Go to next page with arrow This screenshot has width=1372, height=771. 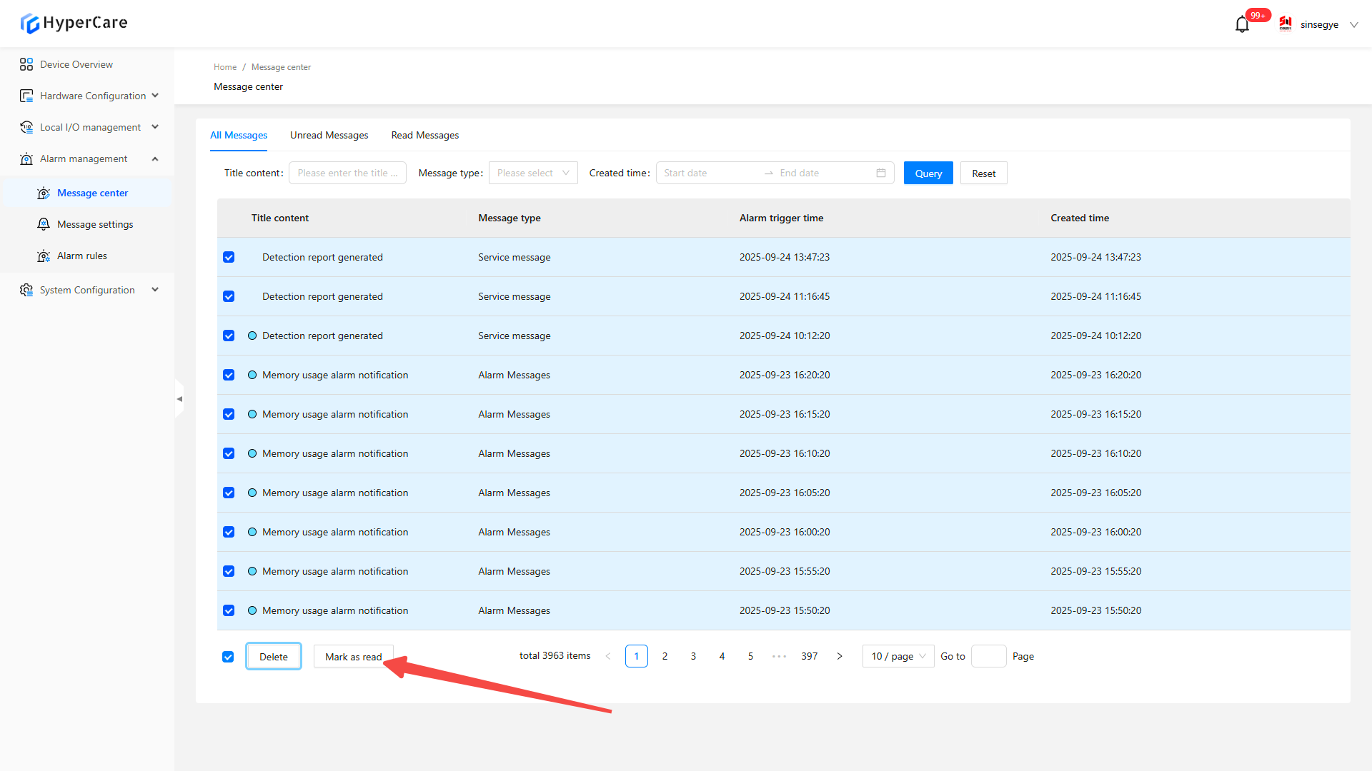[840, 656]
